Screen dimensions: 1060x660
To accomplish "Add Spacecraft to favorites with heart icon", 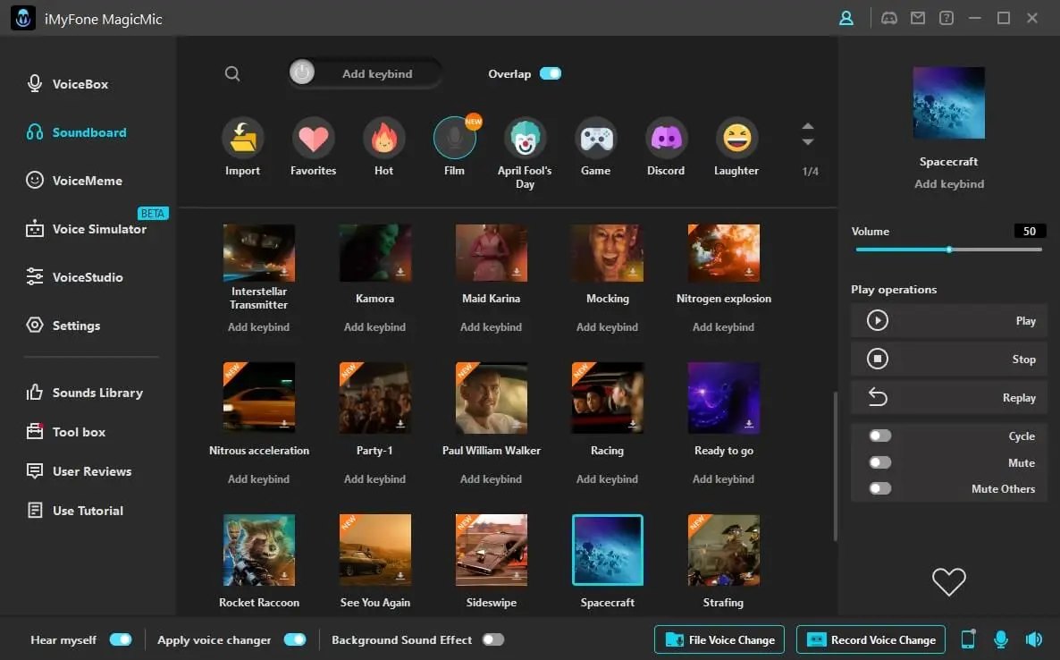I will pos(948,581).
